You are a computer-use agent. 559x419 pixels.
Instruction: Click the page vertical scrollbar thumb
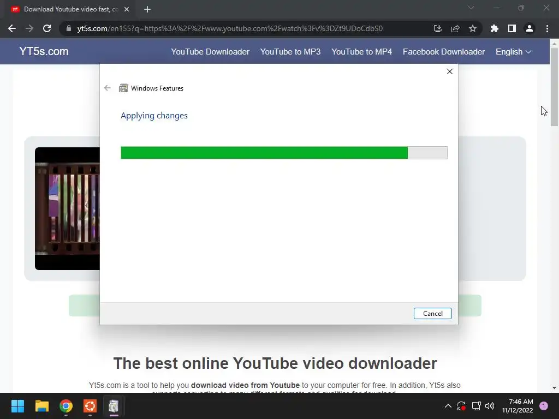pyautogui.click(x=554, y=86)
